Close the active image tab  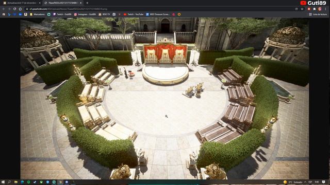(x=81, y=3)
